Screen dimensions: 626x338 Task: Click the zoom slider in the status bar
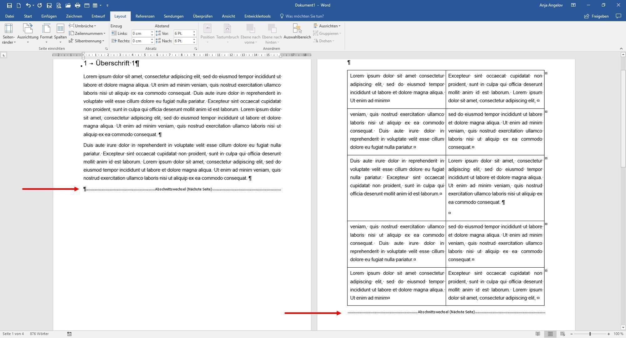[590, 334]
